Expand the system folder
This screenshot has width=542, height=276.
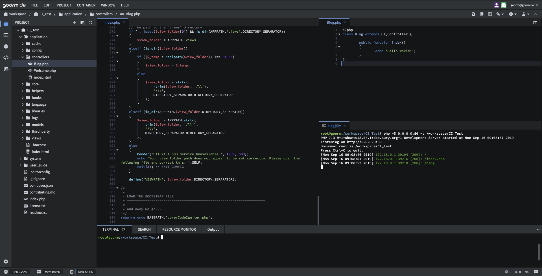20,159
